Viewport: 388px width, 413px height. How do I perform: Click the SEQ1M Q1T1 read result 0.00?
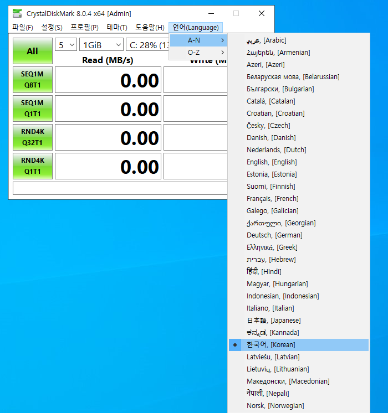pyautogui.click(x=108, y=109)
